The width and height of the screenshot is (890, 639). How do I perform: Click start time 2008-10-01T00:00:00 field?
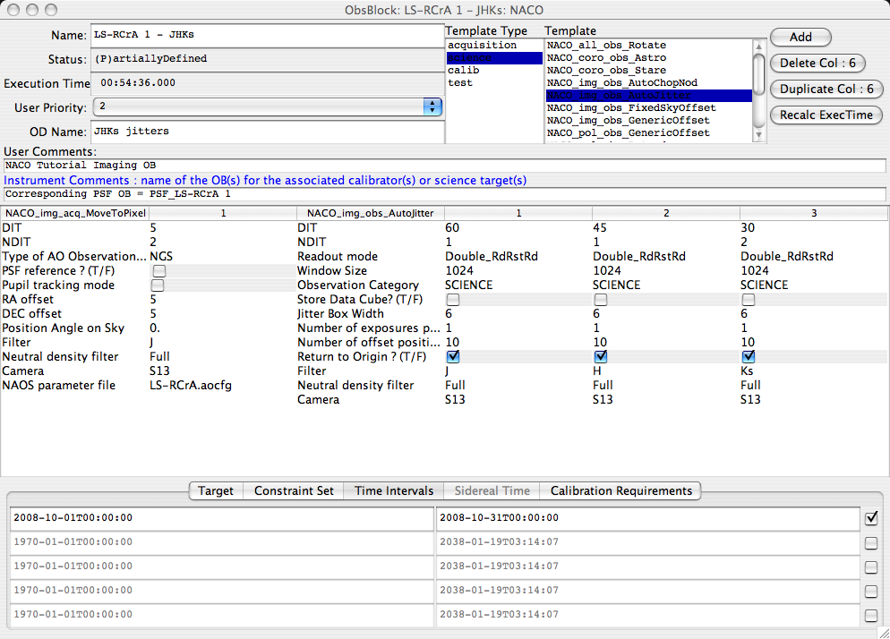click(222, 518)
